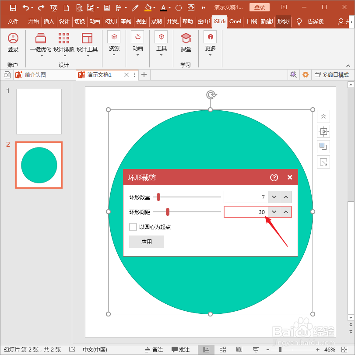Click the Undo arrow icon
Viewport: 355px width, 355px height.
(x=25, y=8)
